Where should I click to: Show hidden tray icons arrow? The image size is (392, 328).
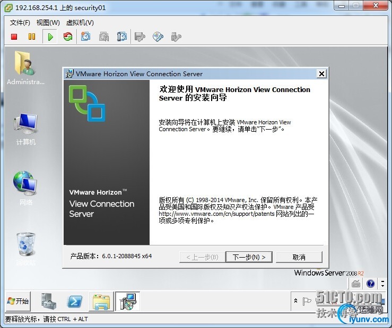[295, 301]
